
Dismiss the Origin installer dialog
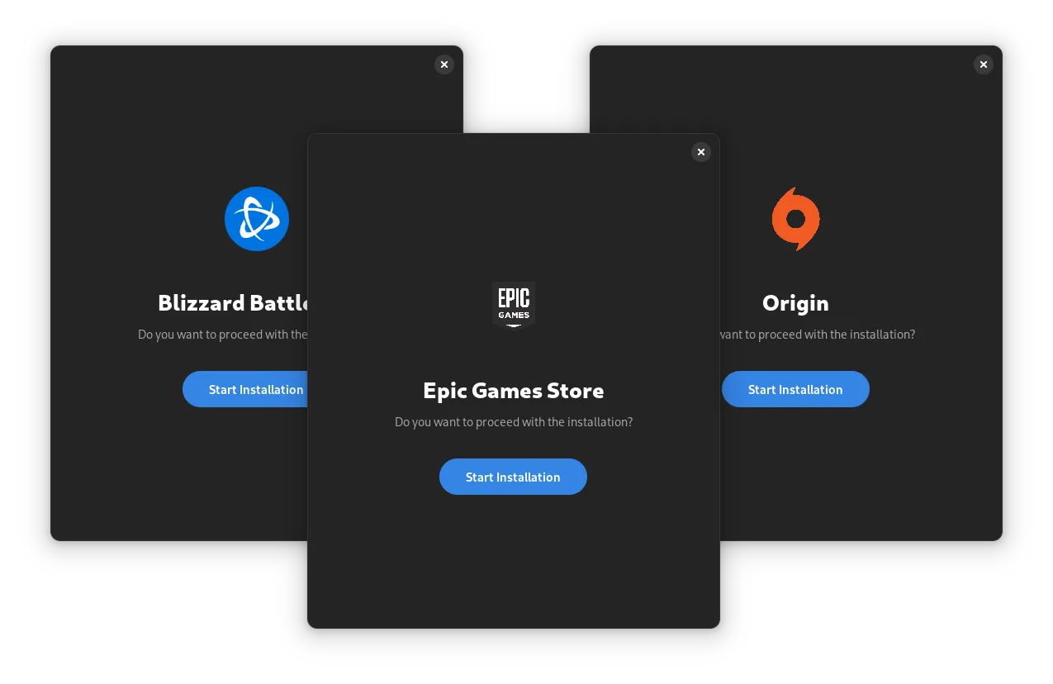click(x=983, y=64)
